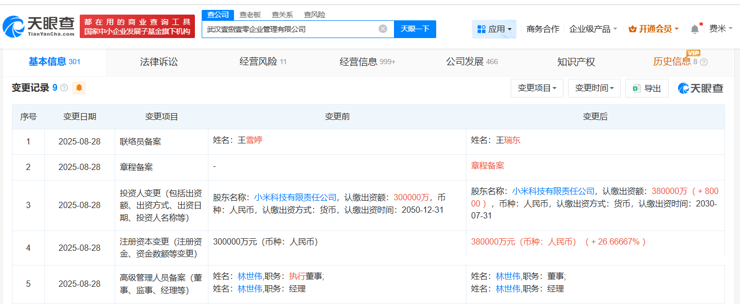Screen dimensions: 740x304
Task: Click the 天眼一下 search button
Action: point(415,29)
